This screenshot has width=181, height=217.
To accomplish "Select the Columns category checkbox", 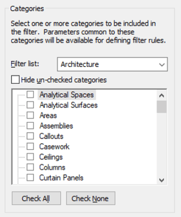I will (30, 167).
